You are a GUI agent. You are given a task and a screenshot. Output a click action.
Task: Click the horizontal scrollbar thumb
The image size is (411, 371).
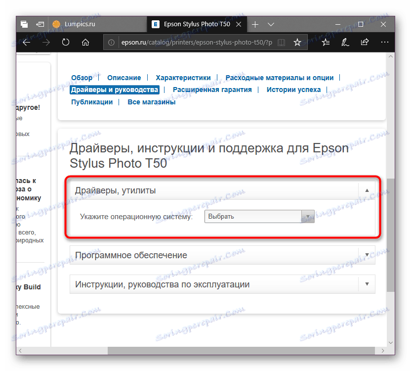pos(241,351)
